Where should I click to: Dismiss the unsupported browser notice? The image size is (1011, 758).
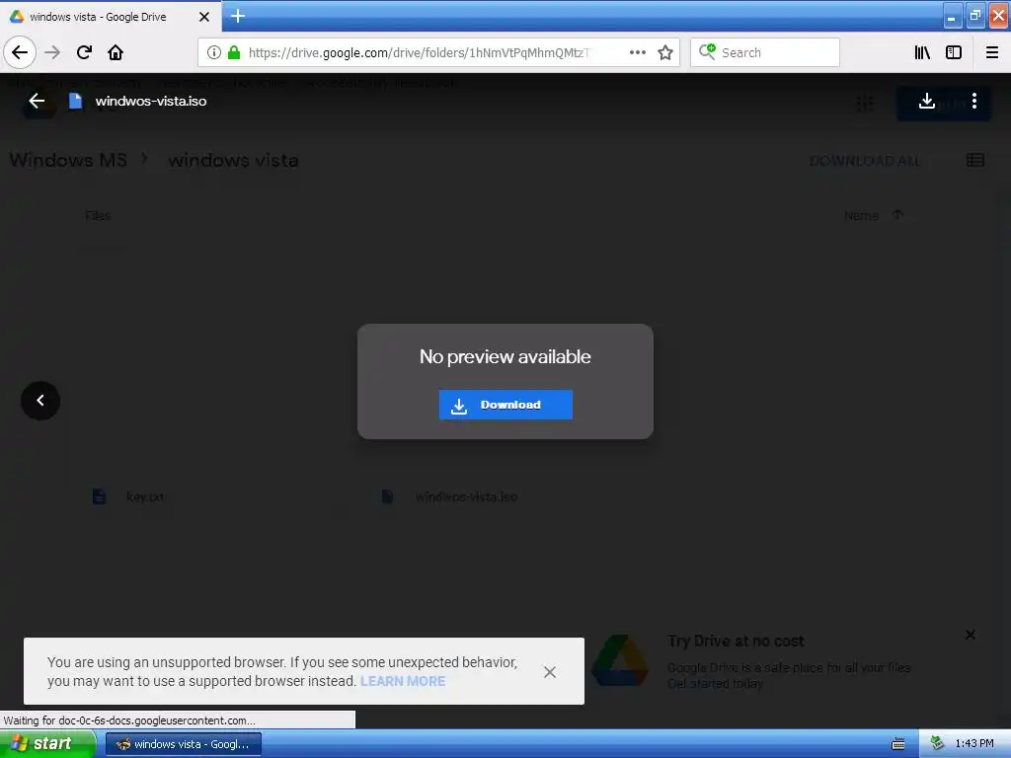coord(549,672)
